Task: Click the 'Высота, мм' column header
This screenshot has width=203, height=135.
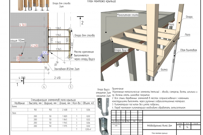Action: (35, 103)
